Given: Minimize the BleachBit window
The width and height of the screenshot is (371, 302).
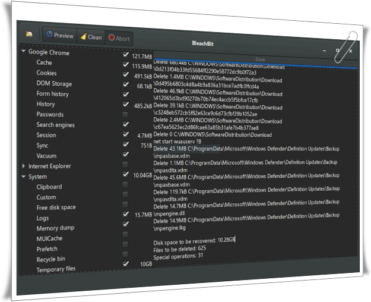Looking at the screenshot, I should coord(324,51).
